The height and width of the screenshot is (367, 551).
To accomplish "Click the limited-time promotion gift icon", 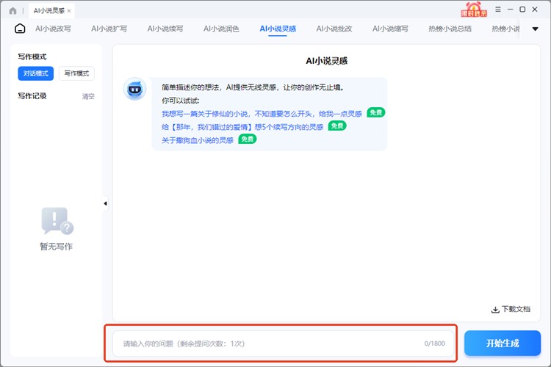I will 474,10.
